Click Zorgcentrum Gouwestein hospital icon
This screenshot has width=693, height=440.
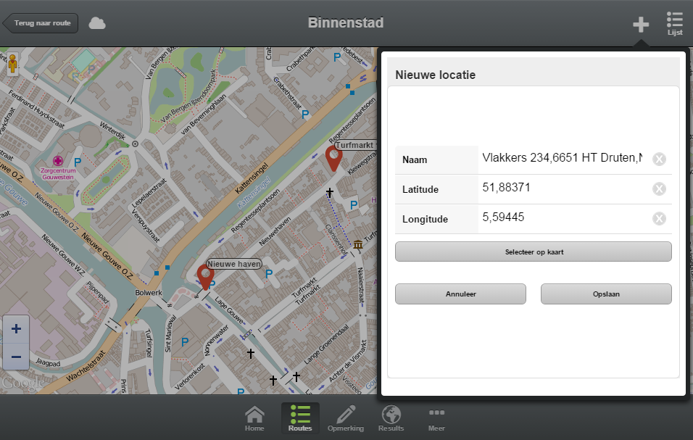point(58,161)
